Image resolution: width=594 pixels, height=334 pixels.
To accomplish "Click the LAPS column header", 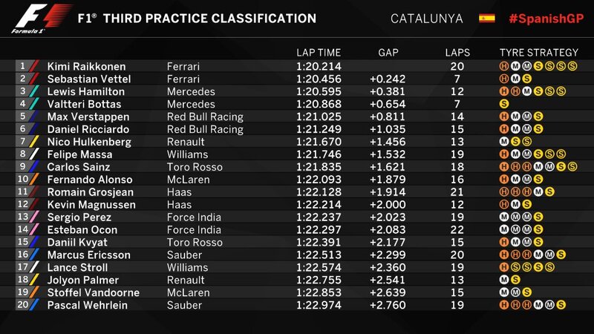I will [x=457, y=53].
